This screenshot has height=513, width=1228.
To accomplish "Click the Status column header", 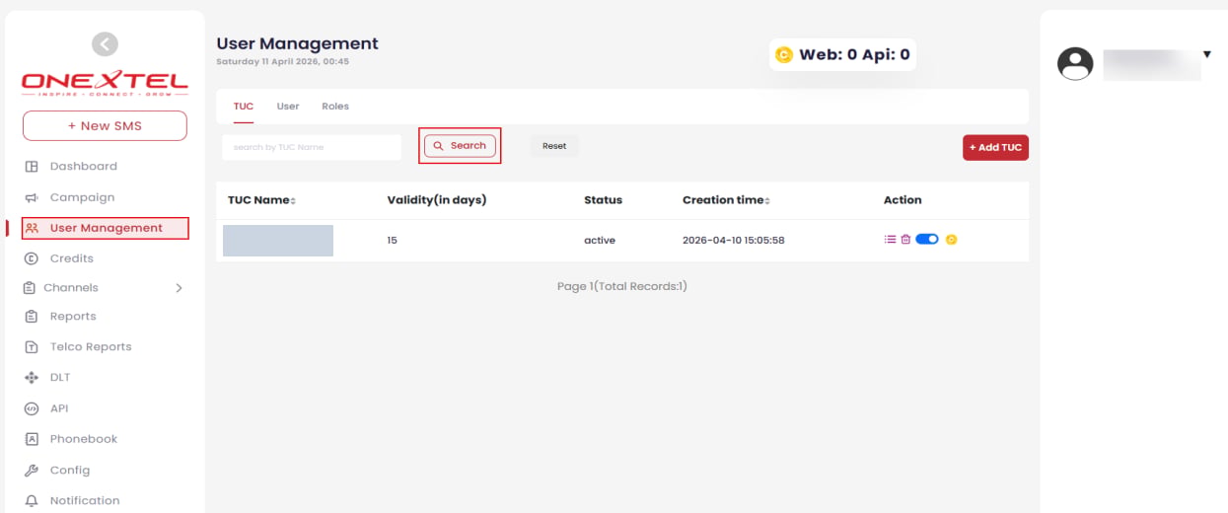I will pos(604,200).
